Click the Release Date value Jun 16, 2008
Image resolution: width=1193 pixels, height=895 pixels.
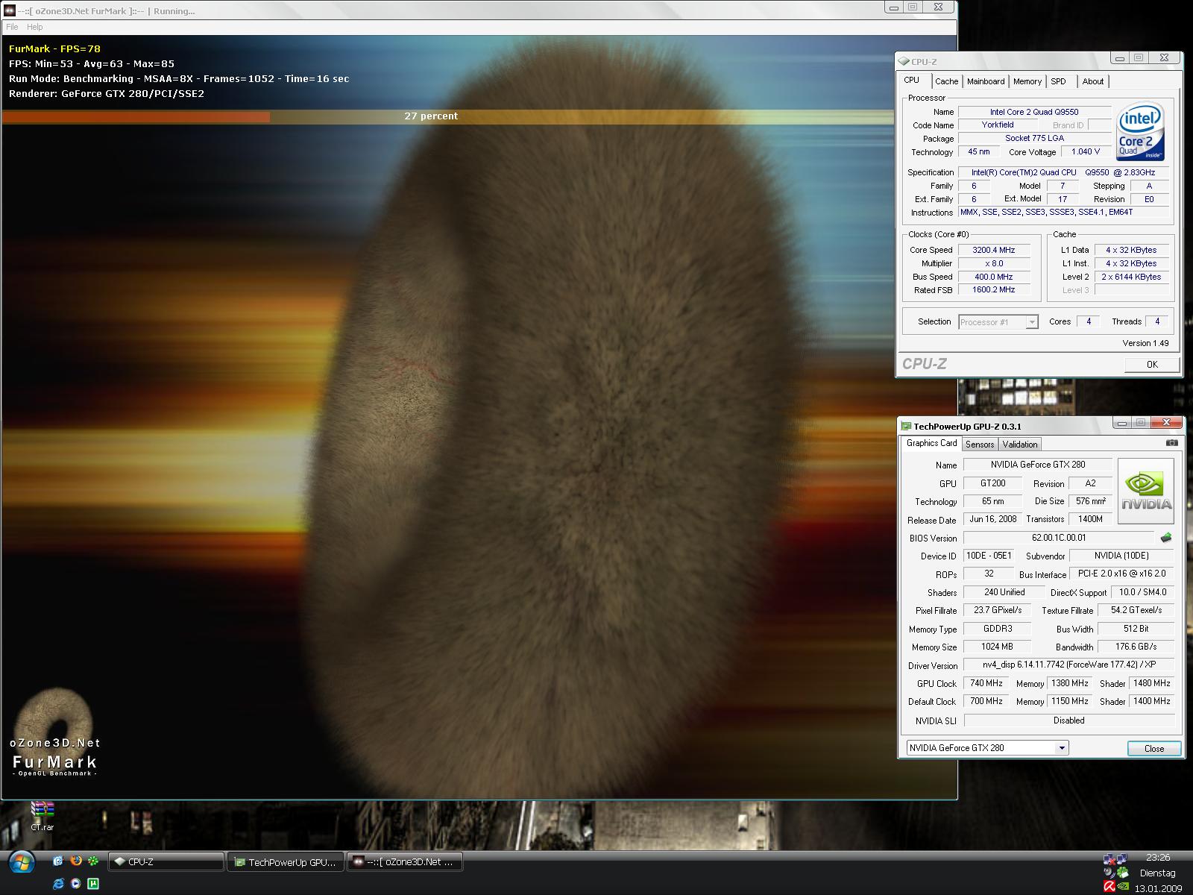993,519
